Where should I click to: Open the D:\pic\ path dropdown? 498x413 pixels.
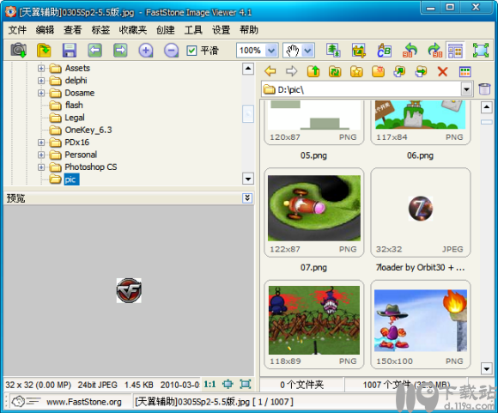tap(466, 89)
